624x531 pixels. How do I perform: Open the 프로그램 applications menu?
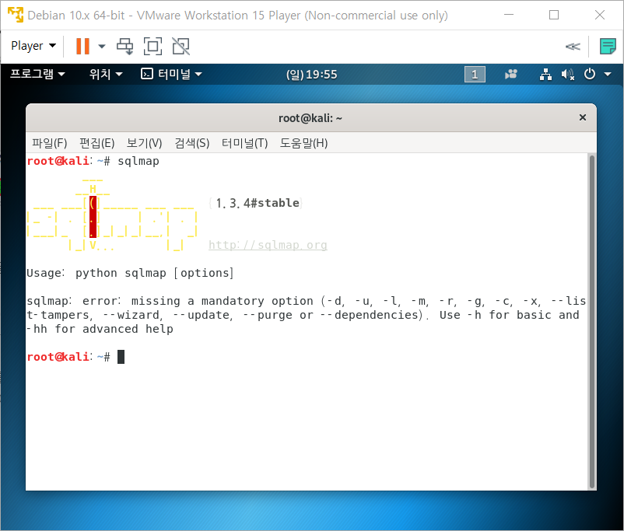pyautogui.click(x=37, y=74)
